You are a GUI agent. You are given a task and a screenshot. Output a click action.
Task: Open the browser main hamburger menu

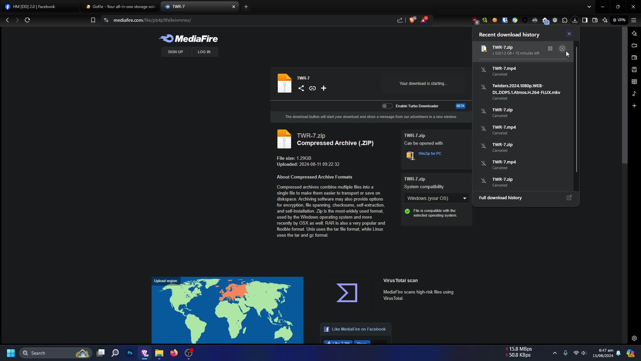tap(634, 20)
